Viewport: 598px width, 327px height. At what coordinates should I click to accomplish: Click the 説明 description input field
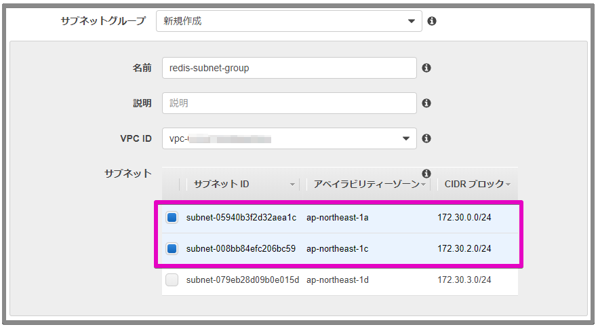289,103
